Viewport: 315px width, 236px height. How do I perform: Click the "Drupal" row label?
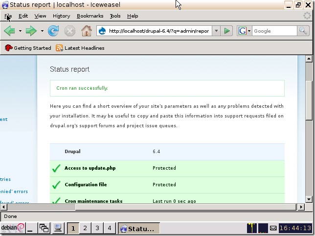click(x=72, y=152)
